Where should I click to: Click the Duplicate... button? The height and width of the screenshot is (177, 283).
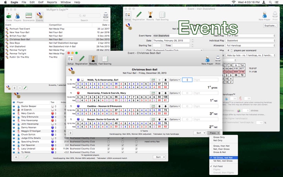[x=270, y=25]
